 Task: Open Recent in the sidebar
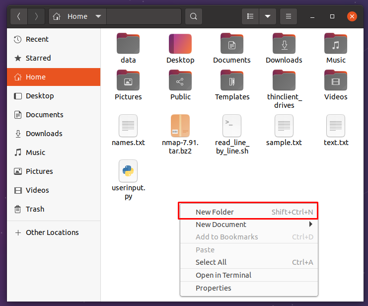coord(54,39)
